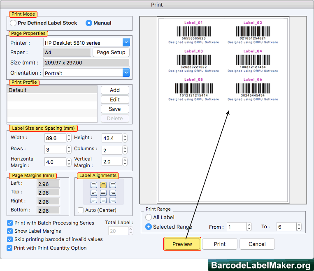This screenshot has width=314, height=271.
Task: Adjust the Horizontal Margin stepper
Action: pyautogui.click(x=69, y=162)
